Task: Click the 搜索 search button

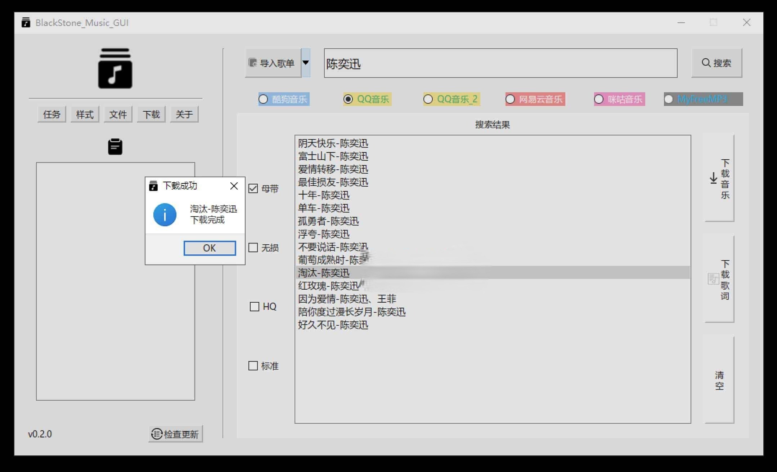Action: [717, 63]
